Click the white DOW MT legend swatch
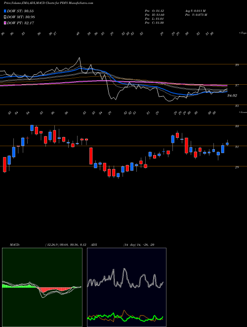The height and width of the screenshot is (327, 247). click(x=5, y=17)
